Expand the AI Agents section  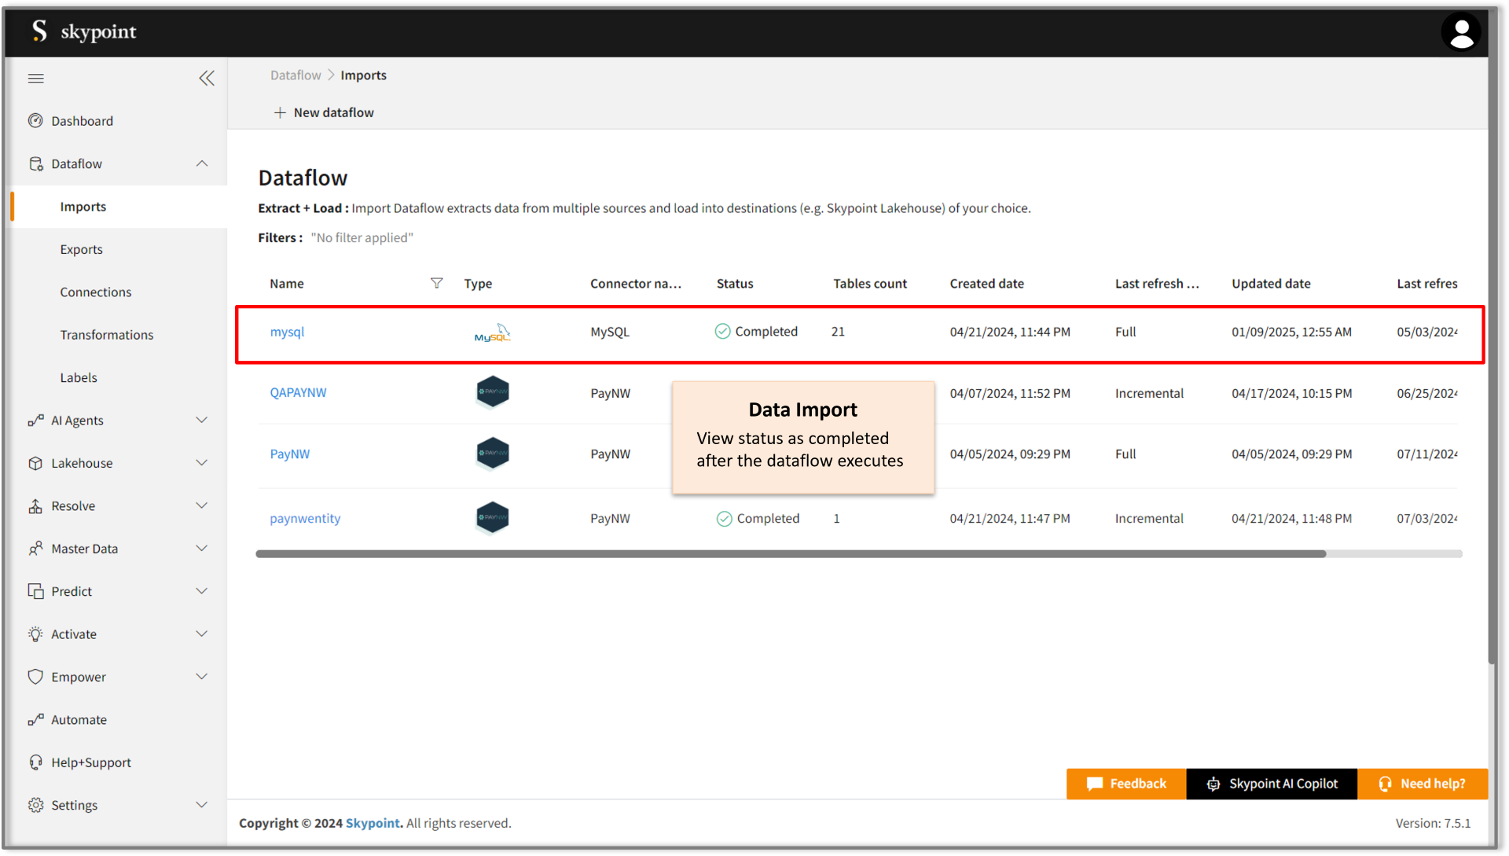(x=202, y=420)
